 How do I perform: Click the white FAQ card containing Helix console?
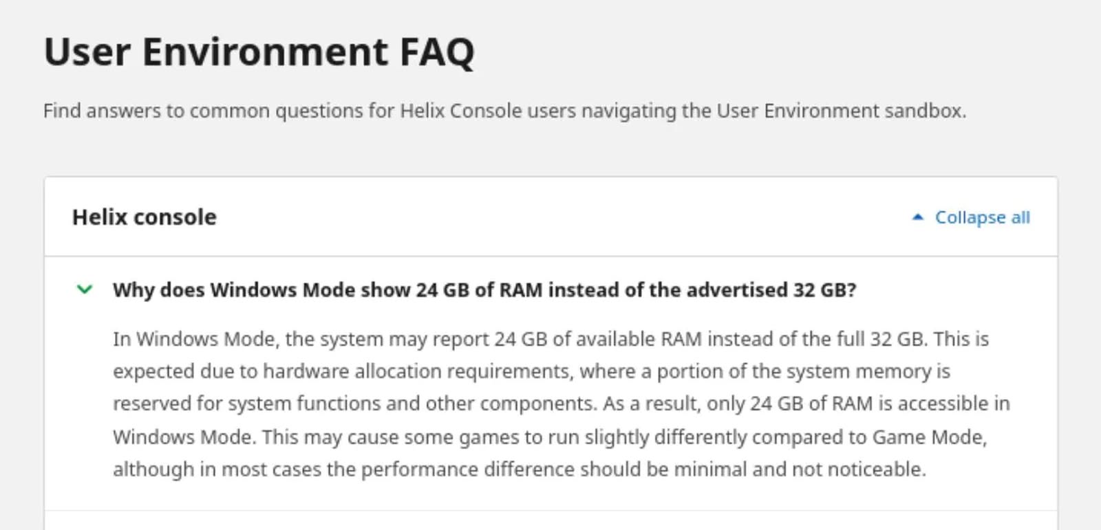[x=550, y=344]
